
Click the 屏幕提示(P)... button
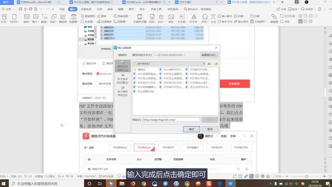(209, 55)
